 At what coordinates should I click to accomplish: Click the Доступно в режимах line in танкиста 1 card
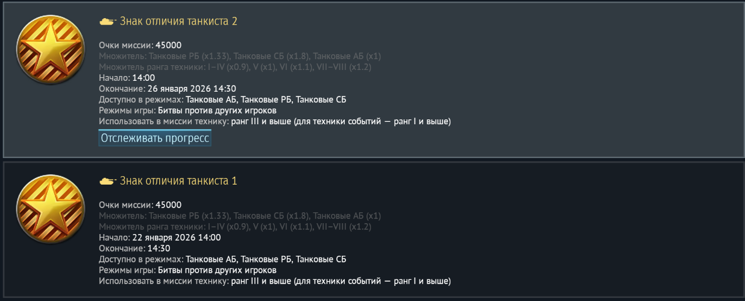coord(222,259)
